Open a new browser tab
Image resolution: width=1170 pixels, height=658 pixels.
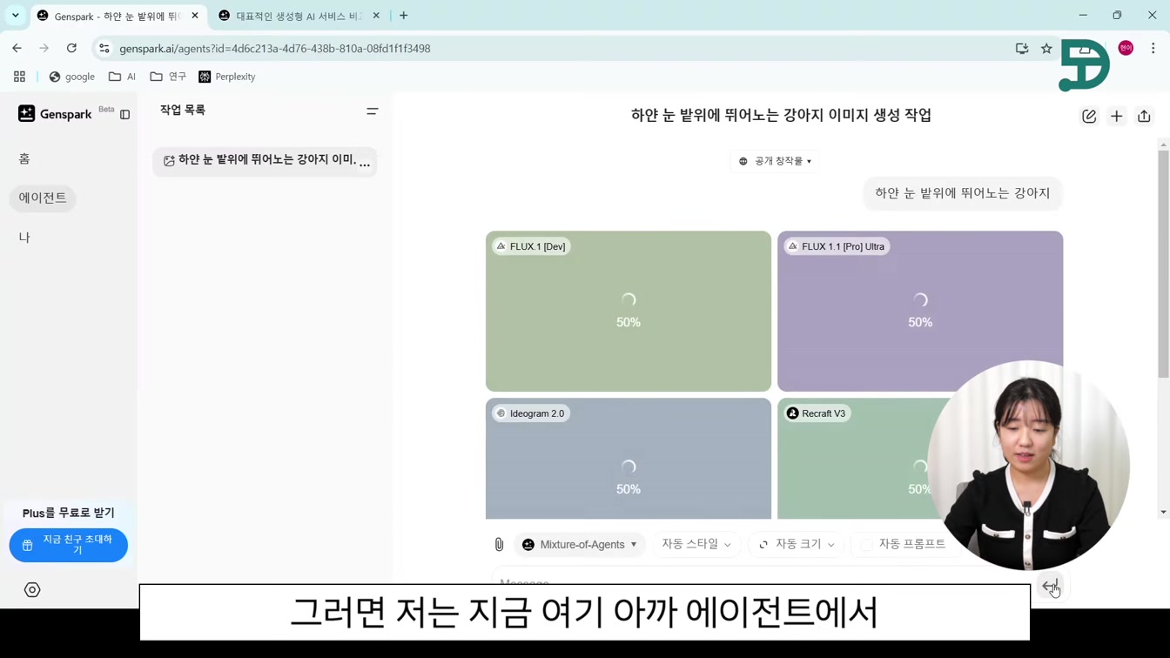(x=404, y=16)
